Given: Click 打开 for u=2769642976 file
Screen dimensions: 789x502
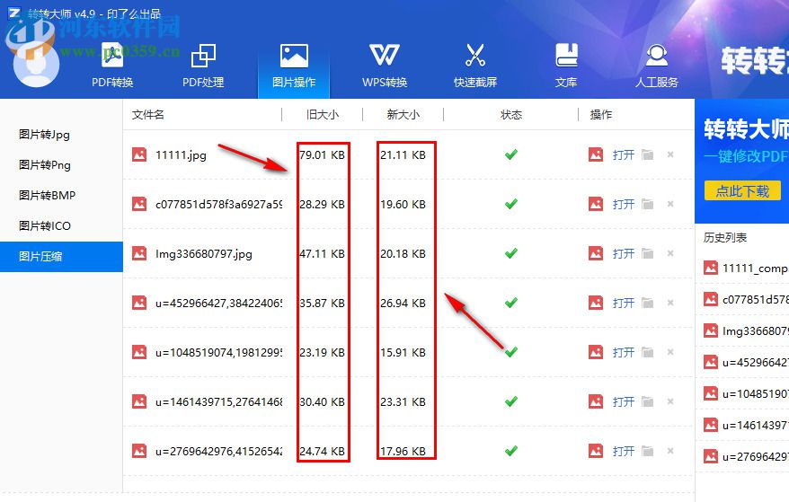Looking at the screenshot, I should 624,451.
